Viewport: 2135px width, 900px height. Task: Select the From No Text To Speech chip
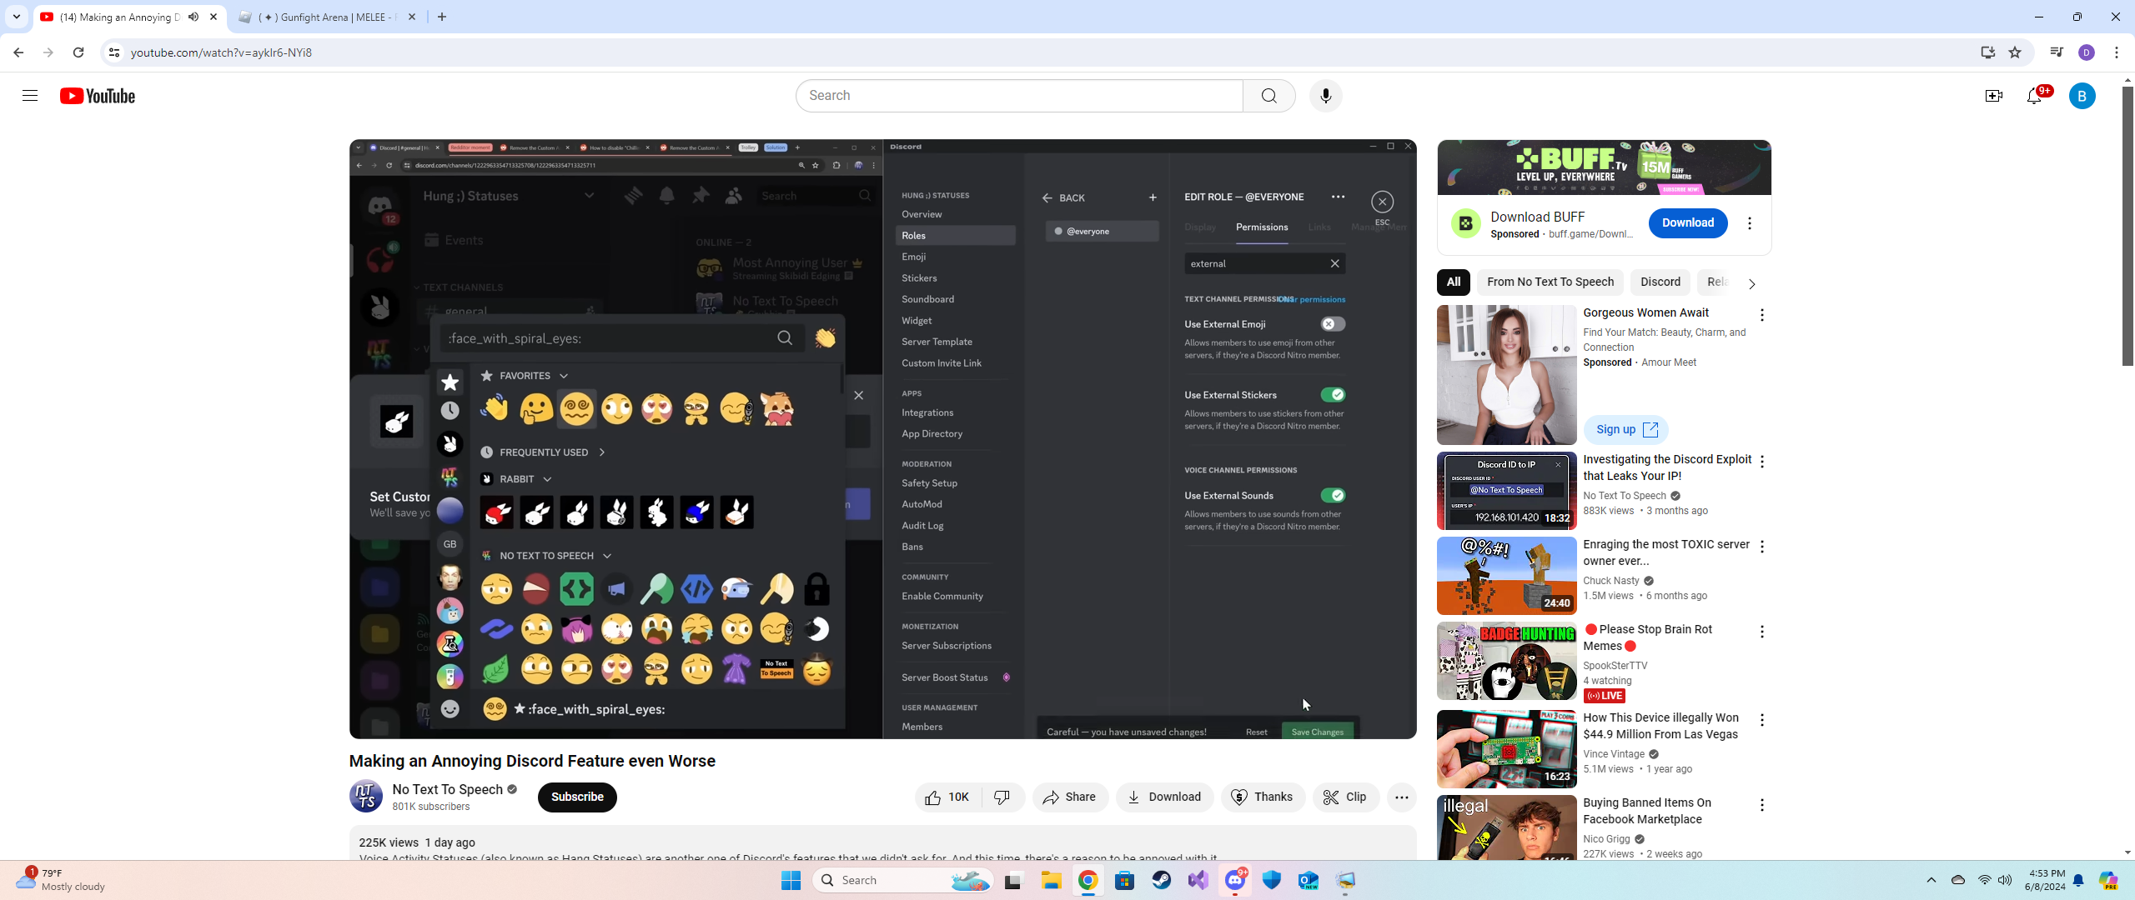point(1550,282)
